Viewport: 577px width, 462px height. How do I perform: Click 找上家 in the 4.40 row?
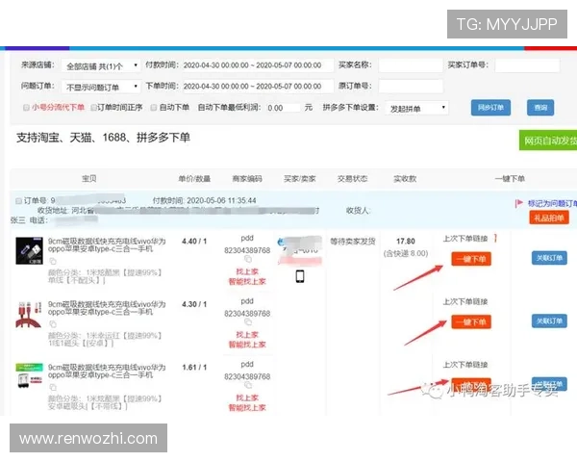coord(247,271)
